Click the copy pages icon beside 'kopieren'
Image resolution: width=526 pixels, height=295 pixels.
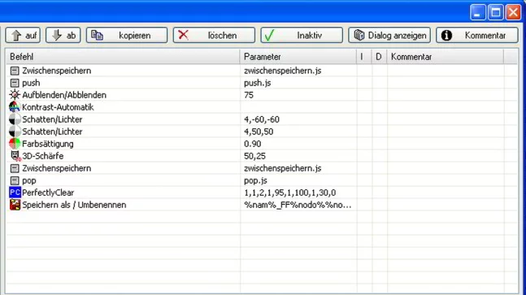(x=97, y=35)
